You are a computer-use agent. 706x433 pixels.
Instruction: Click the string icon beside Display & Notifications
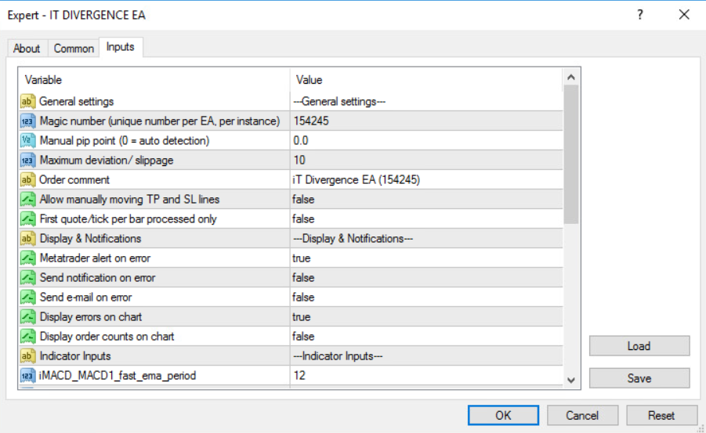[x=27, y=239]
